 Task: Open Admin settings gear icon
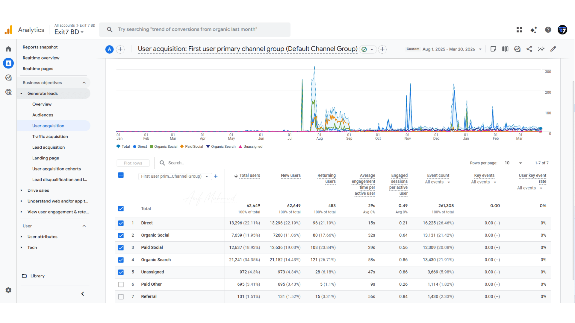8,290
